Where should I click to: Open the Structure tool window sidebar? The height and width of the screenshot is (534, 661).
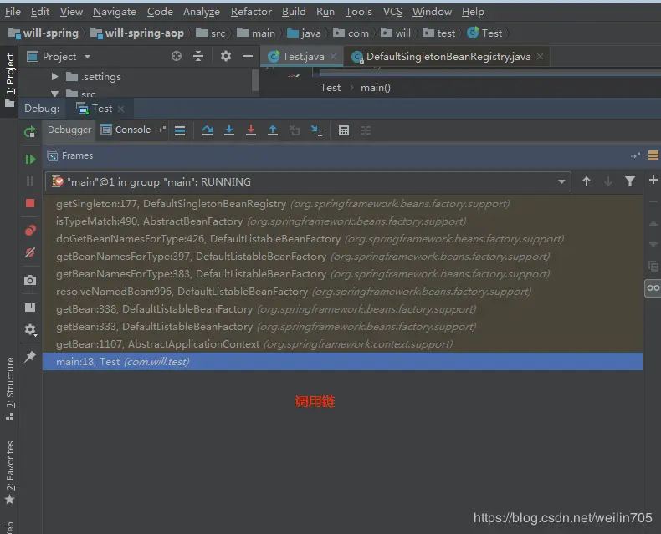click(x=10, y=389)
